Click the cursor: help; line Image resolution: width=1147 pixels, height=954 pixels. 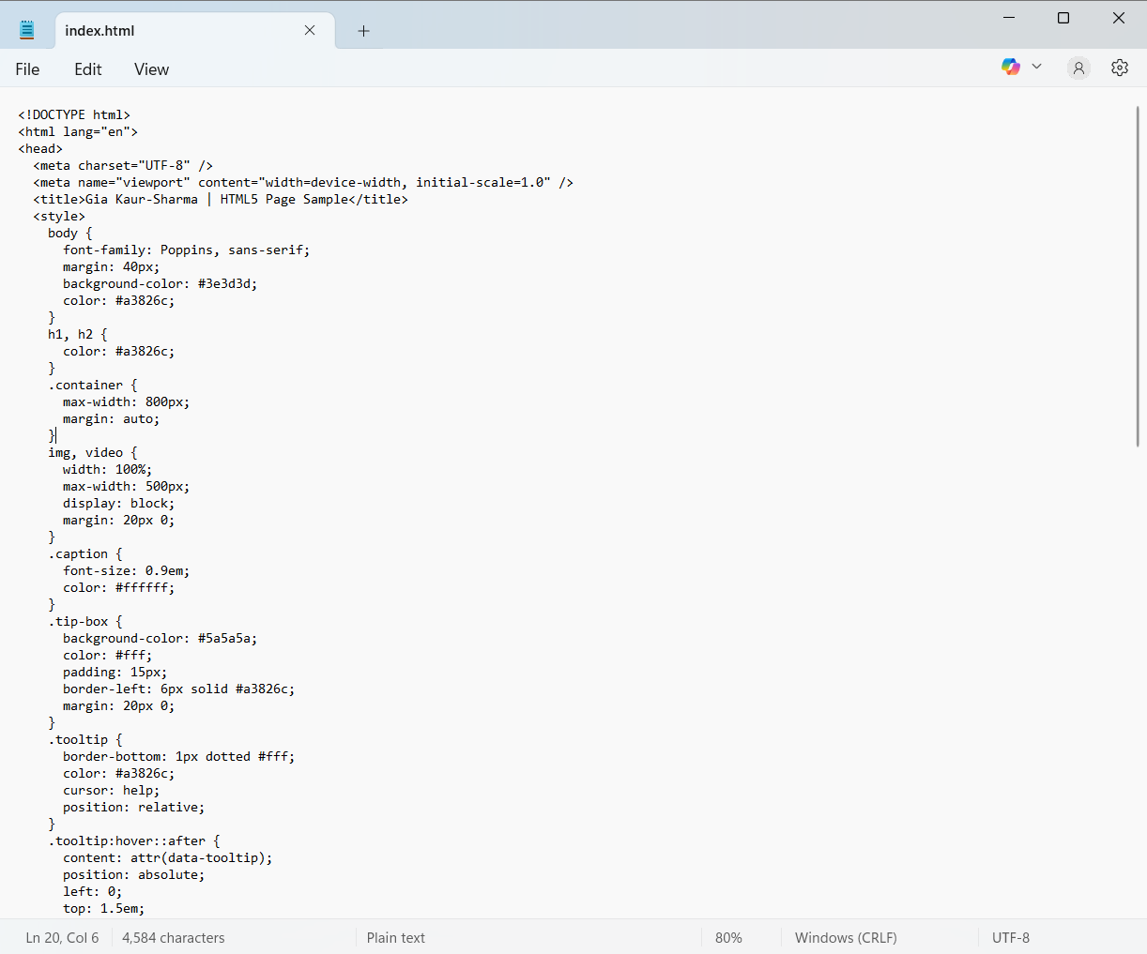tap(111, 790)
